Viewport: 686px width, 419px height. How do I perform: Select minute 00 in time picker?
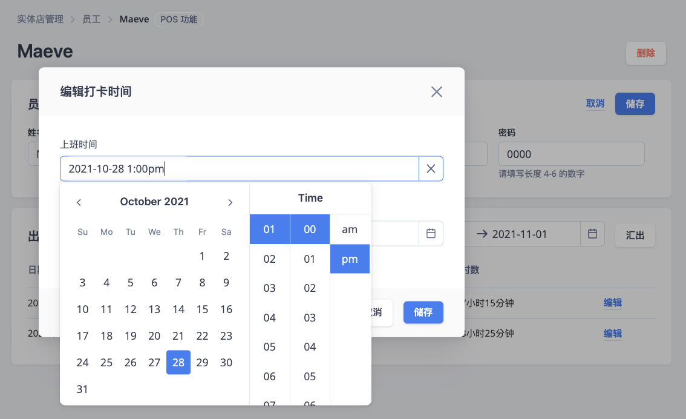click(x=310, y=229)
